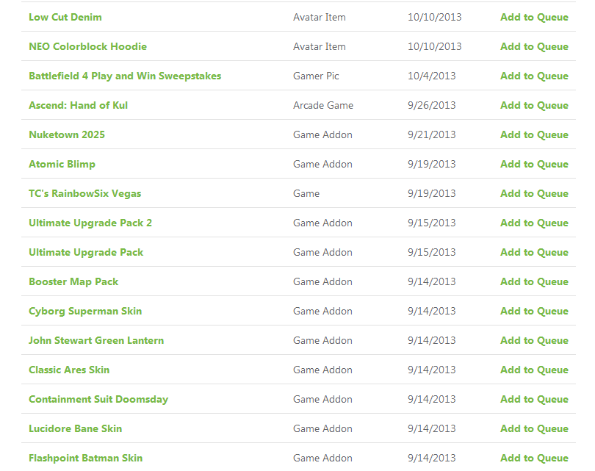Add Low Cut Denim to Queue

pyautogui.click(x=534, y=17)
